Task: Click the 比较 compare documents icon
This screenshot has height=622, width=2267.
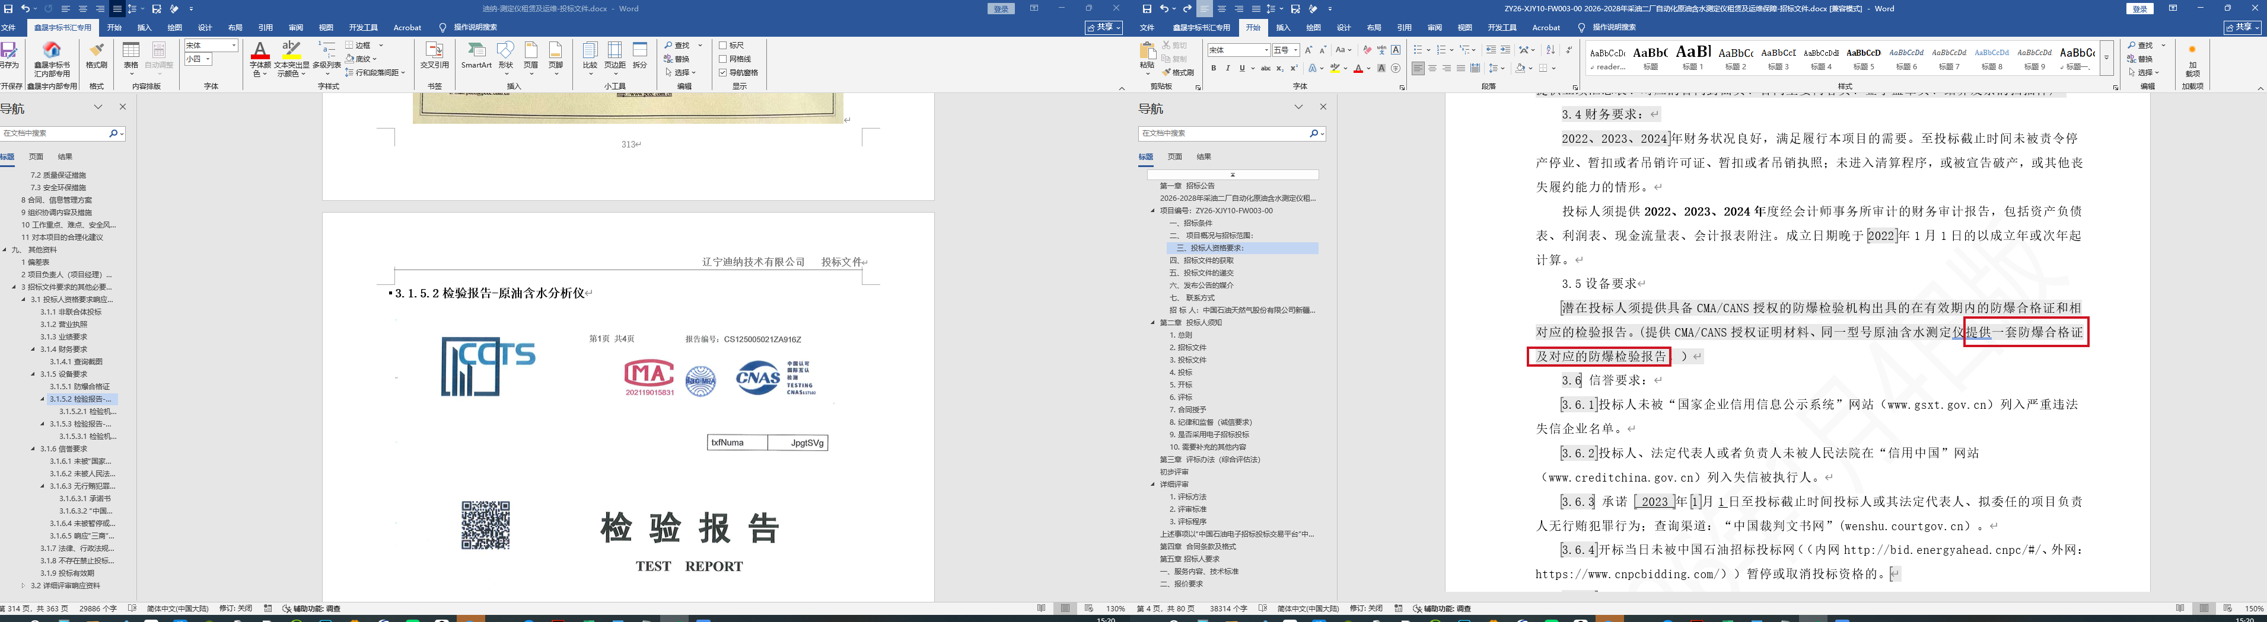Action: [x=590, y=54]
